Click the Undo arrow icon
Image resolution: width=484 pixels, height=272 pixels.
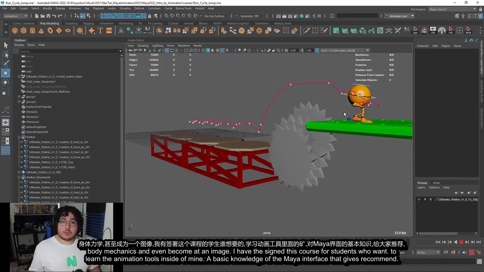54,16
